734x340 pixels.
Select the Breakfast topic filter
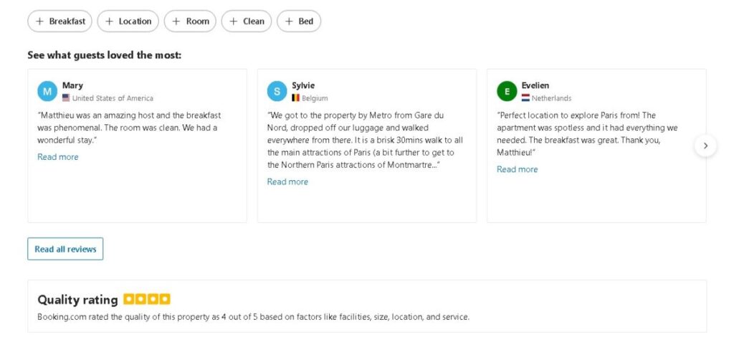(60, 21)
